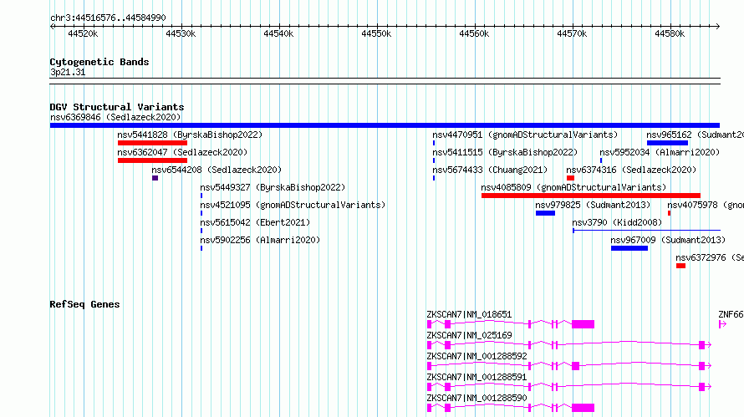
Task: Open the nsv6362047 (Sedlazeck2020) label
Action: (x=182, y=152)
